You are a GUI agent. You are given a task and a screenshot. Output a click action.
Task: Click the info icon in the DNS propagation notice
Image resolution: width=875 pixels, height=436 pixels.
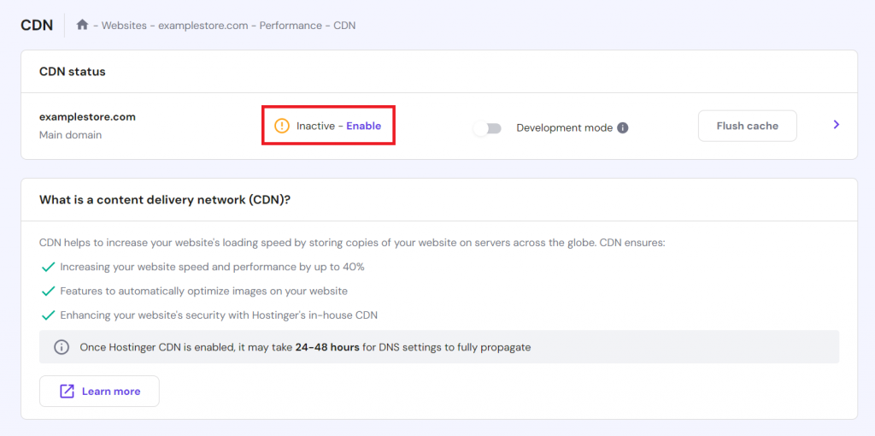pyautogui.click(x=62, y=347)
